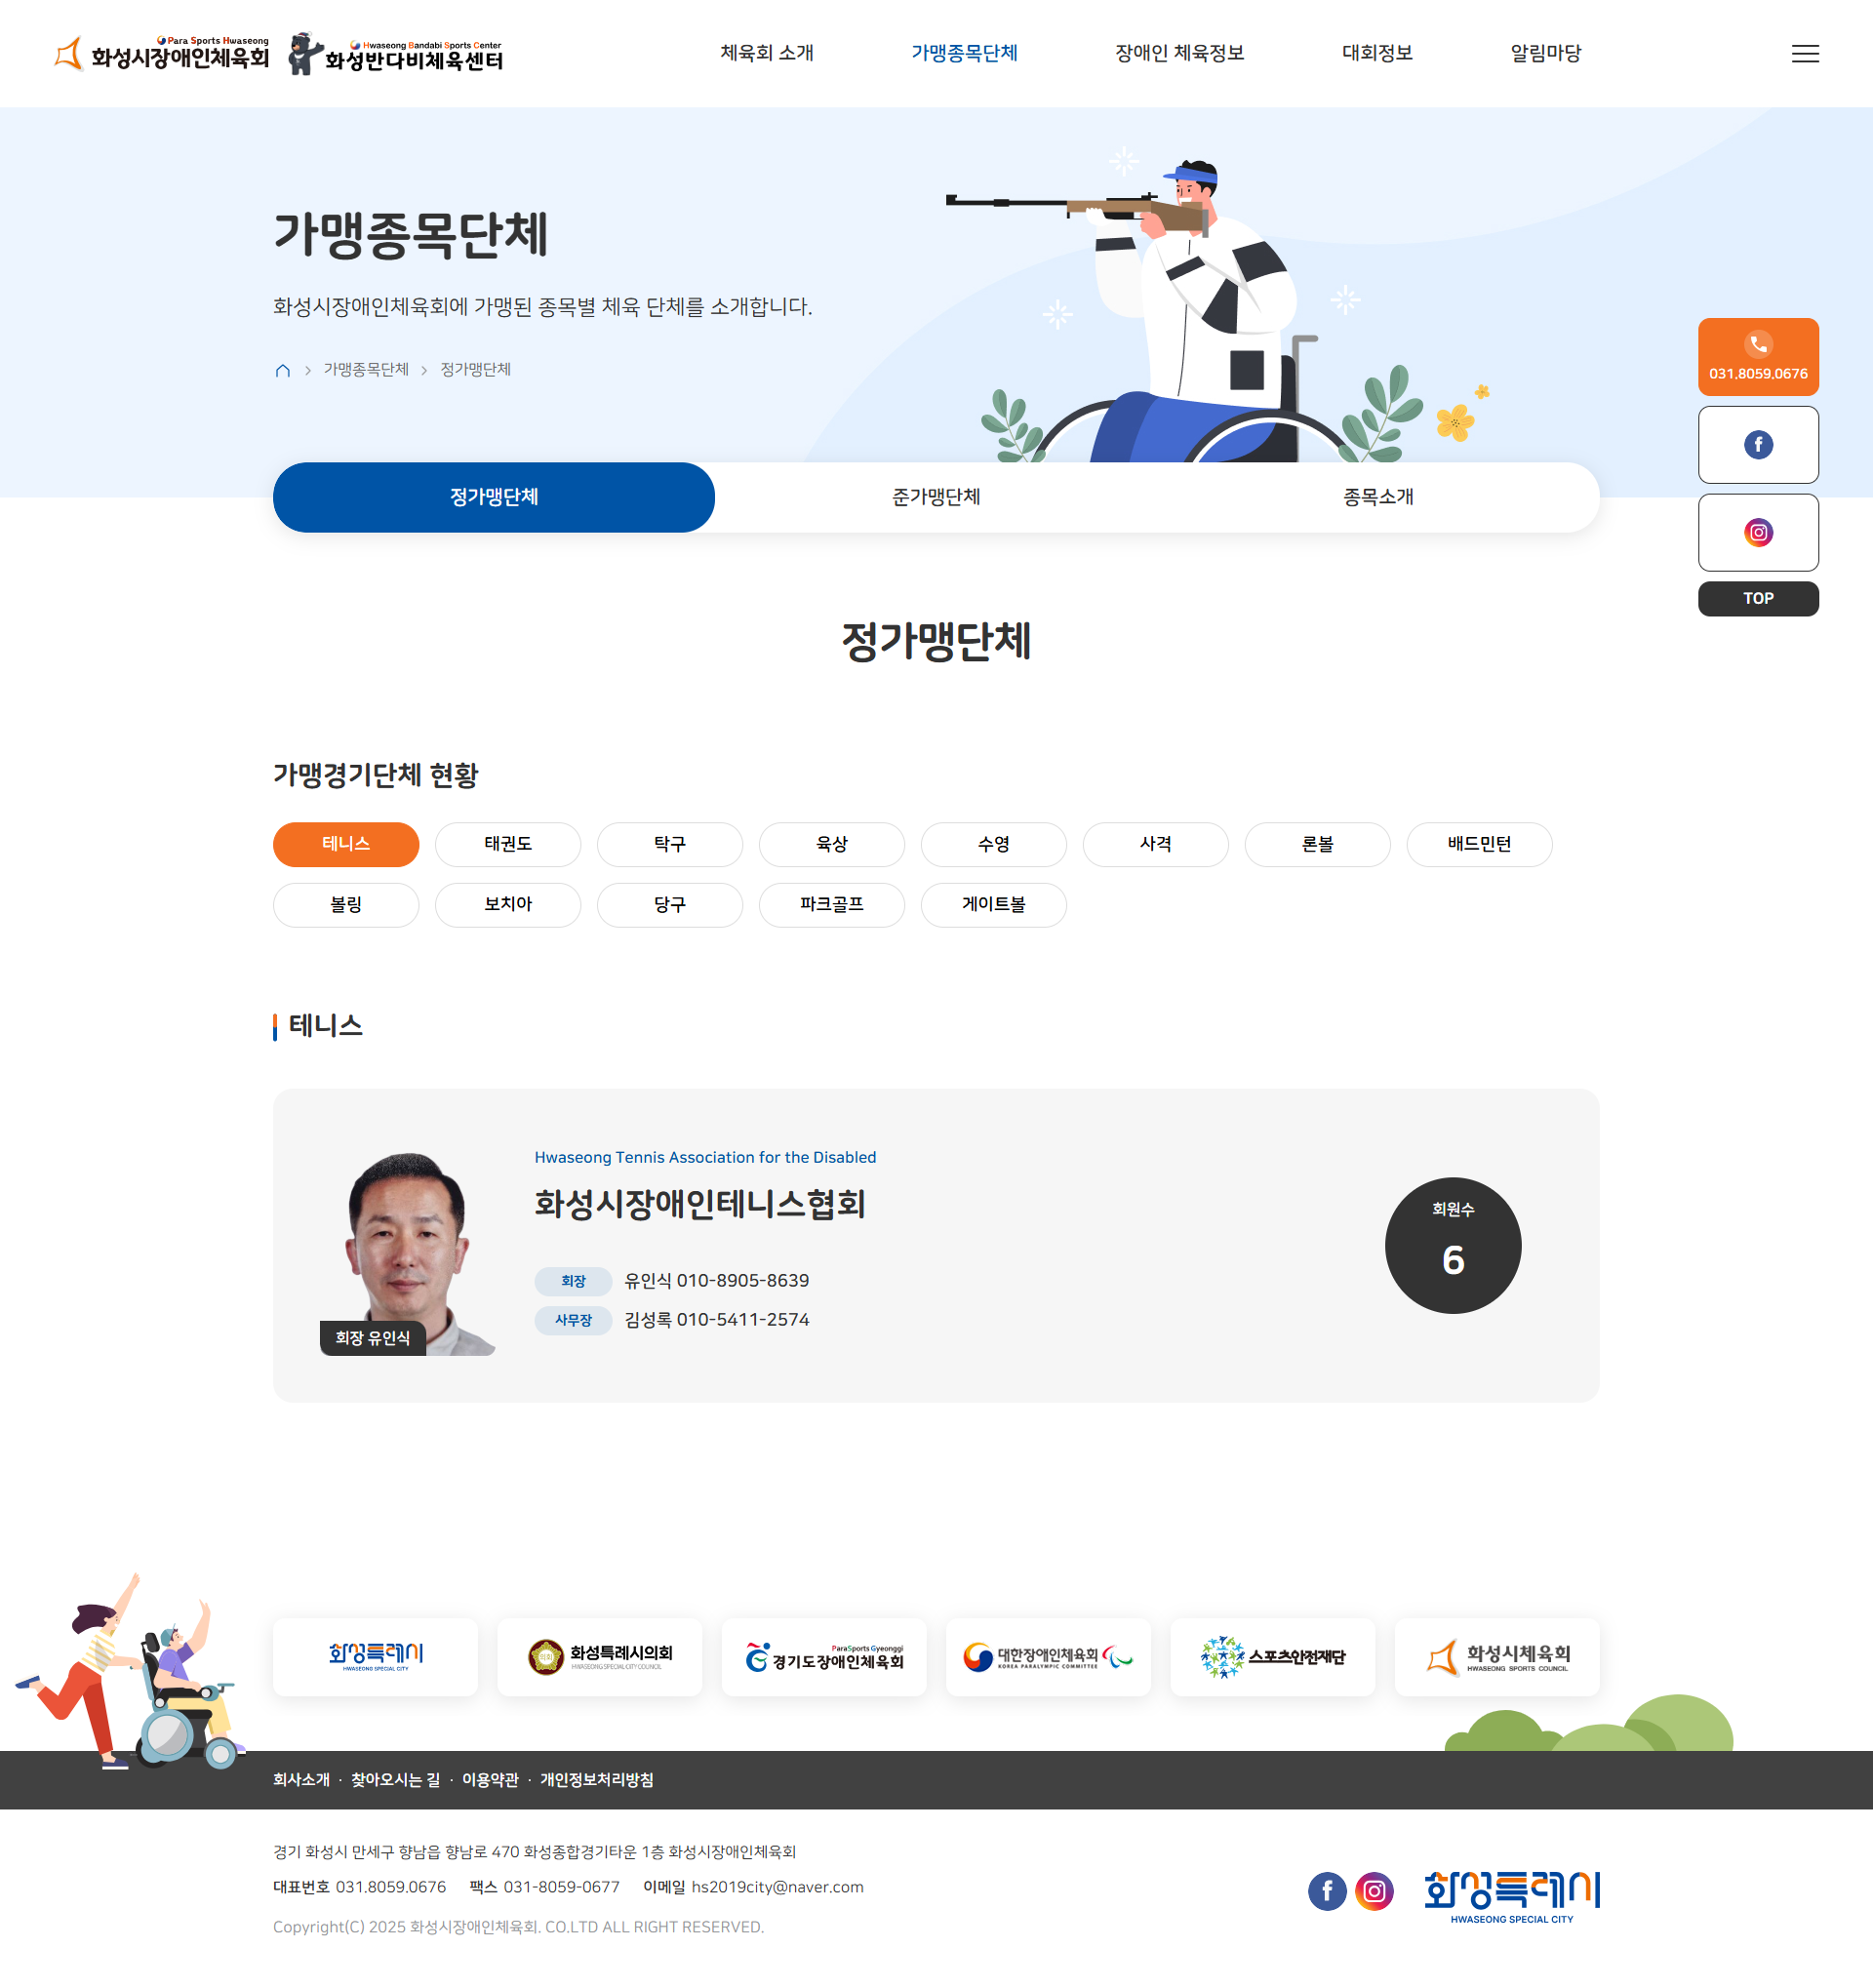Click the orange phone number icon button

[x=1757, y=357]
